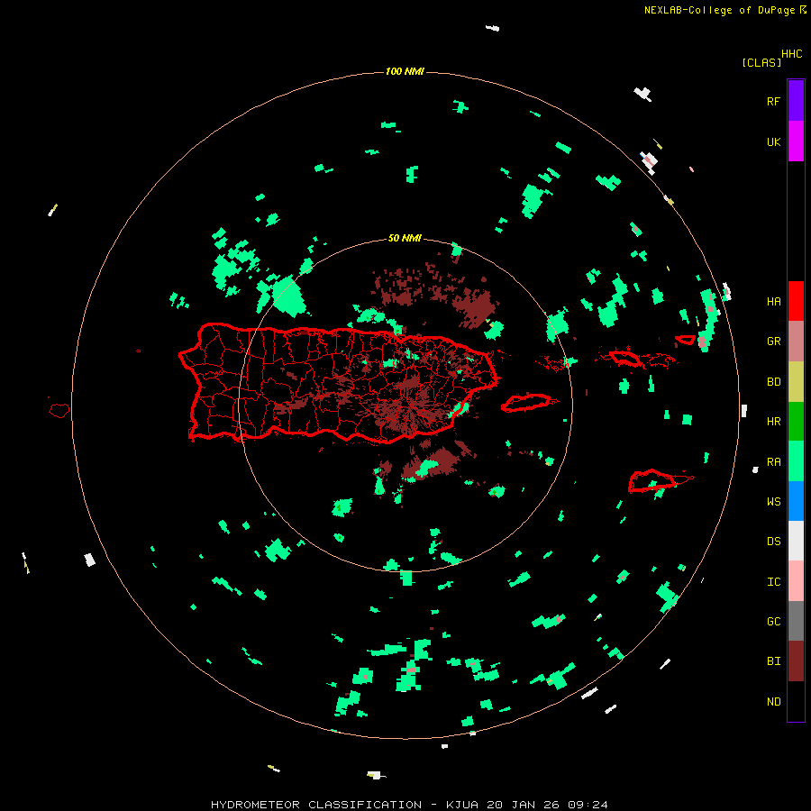Click the Vieques island outline

pos(526,402)
